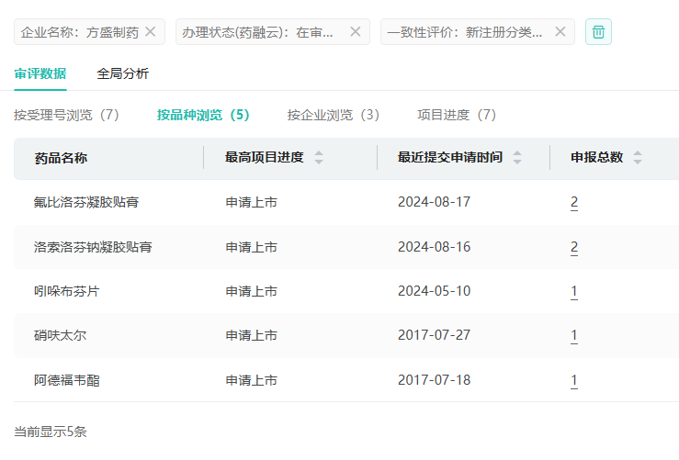The image size is (679, 460).
Task: Open 申报总数 link for 吲哚布芬片
Action: point(574,291)
